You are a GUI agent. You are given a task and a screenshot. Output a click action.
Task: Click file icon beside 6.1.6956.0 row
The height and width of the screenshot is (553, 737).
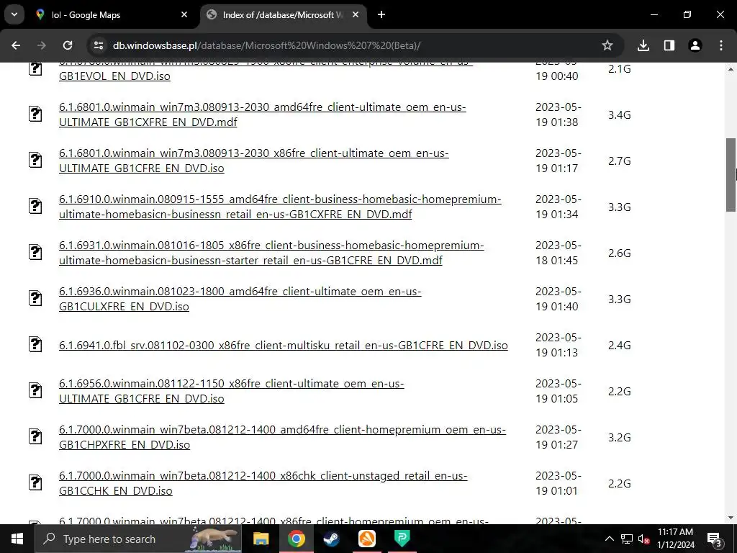(35, 390)
